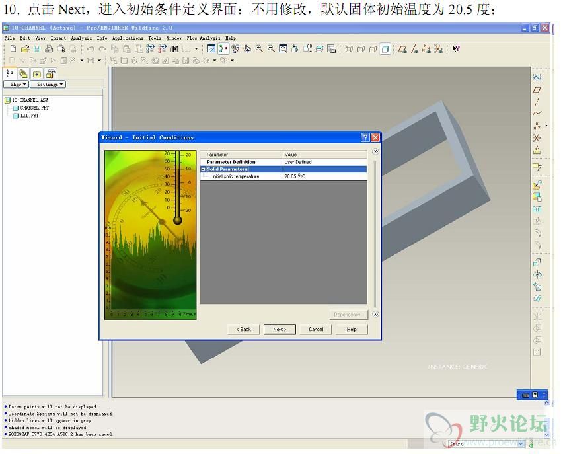Switch to the Folder Browser tab
563x454 pixels.
point(23,74)
